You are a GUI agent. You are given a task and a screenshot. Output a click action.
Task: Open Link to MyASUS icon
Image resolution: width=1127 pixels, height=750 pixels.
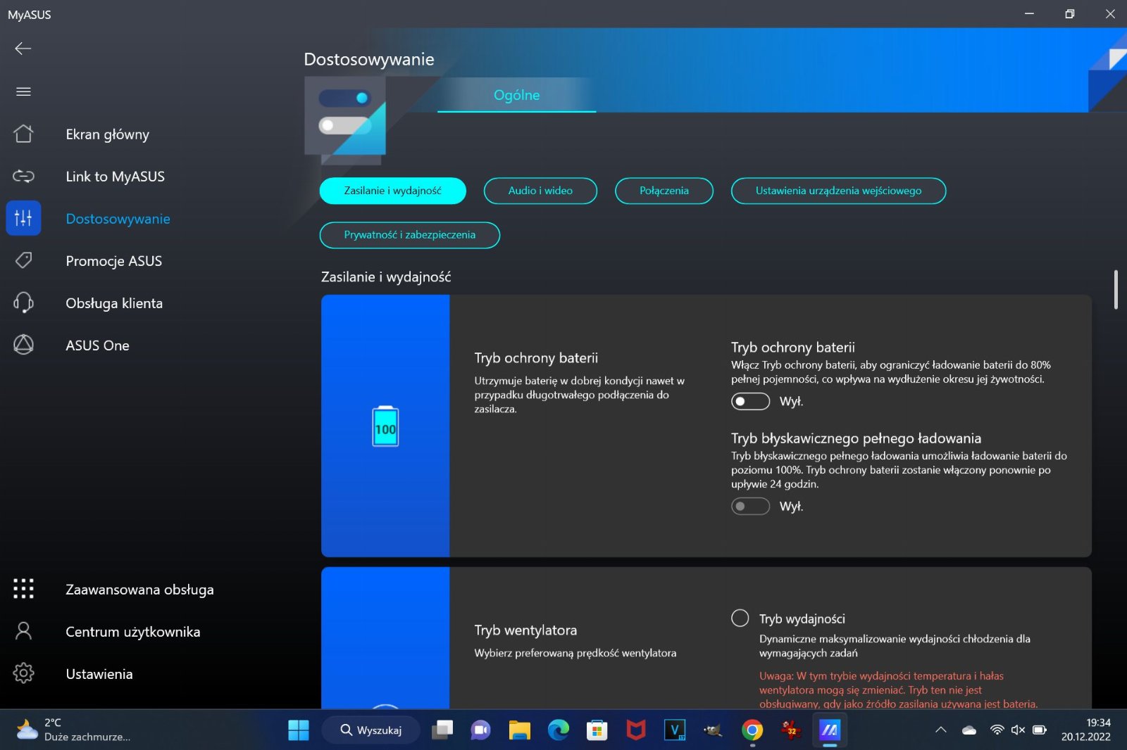point(23,176)
